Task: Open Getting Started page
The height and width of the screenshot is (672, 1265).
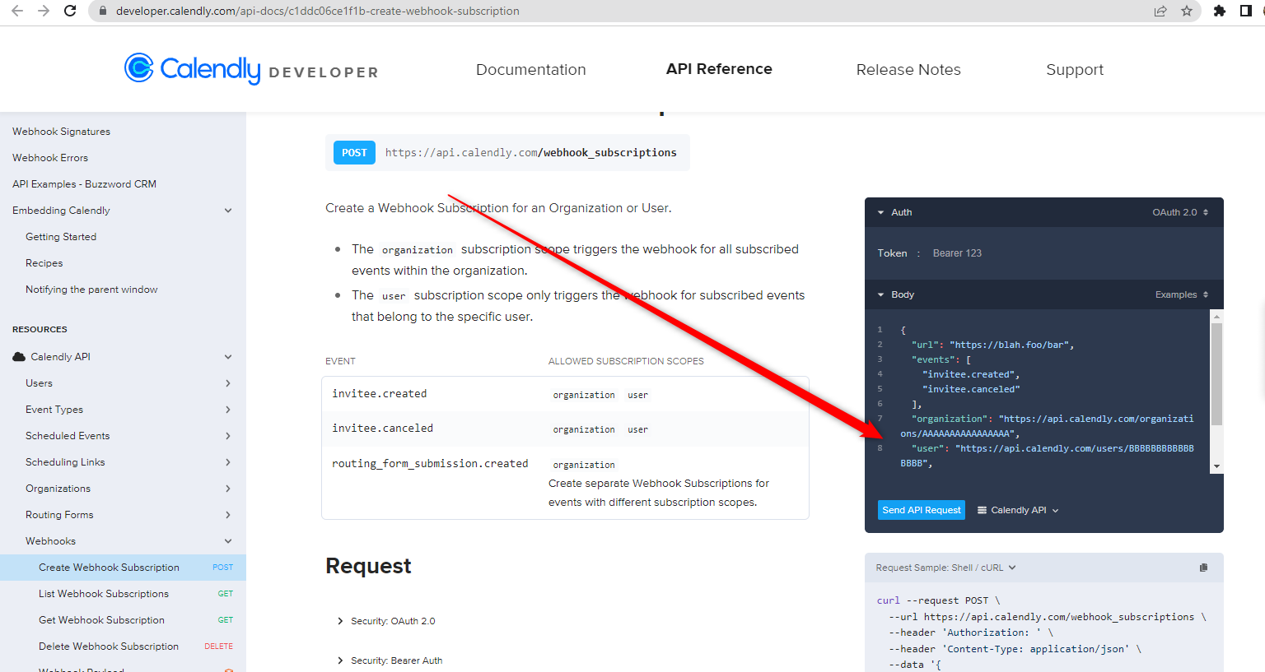Action: click(x=61, y=237)
